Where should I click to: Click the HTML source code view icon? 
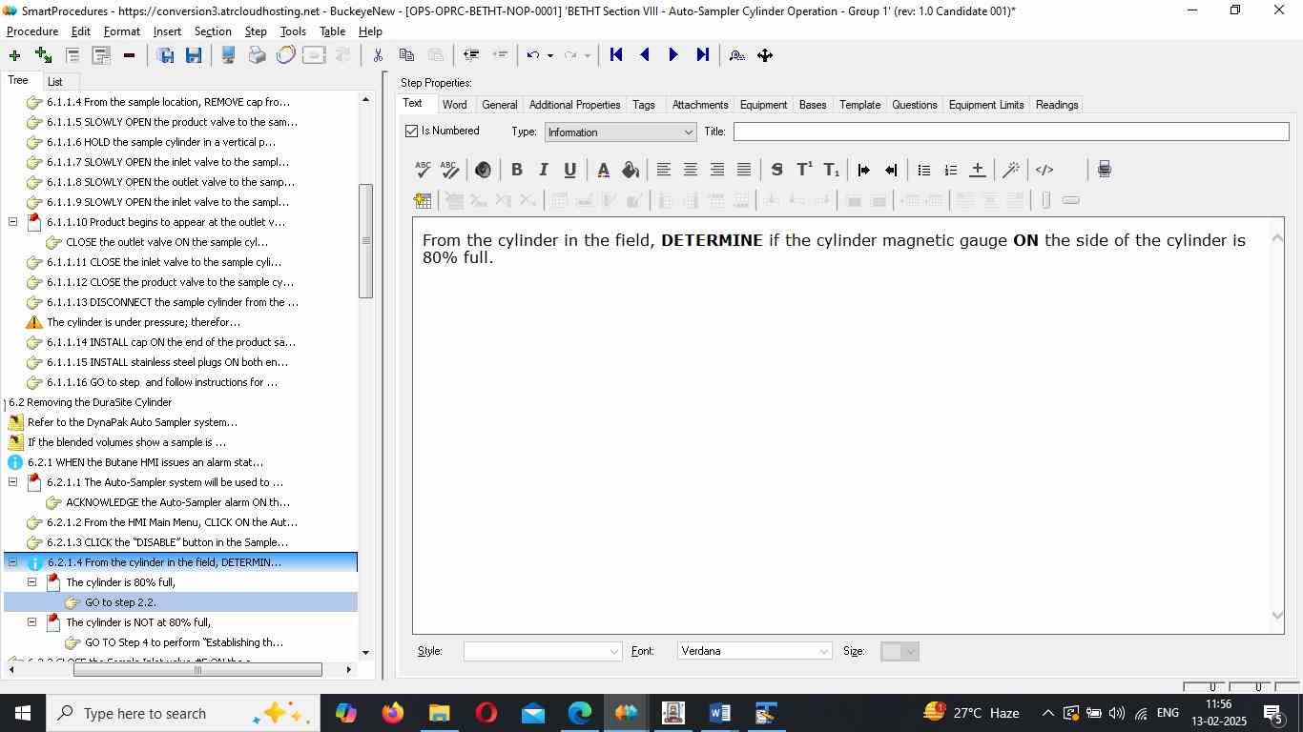pos(1044,170)
